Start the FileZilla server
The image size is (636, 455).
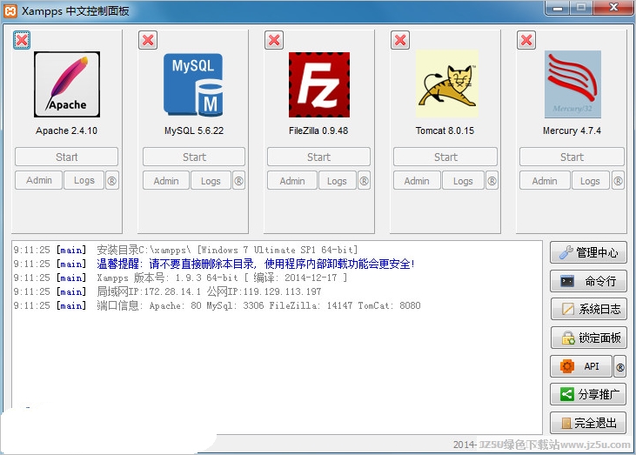(x=318, y=157)
